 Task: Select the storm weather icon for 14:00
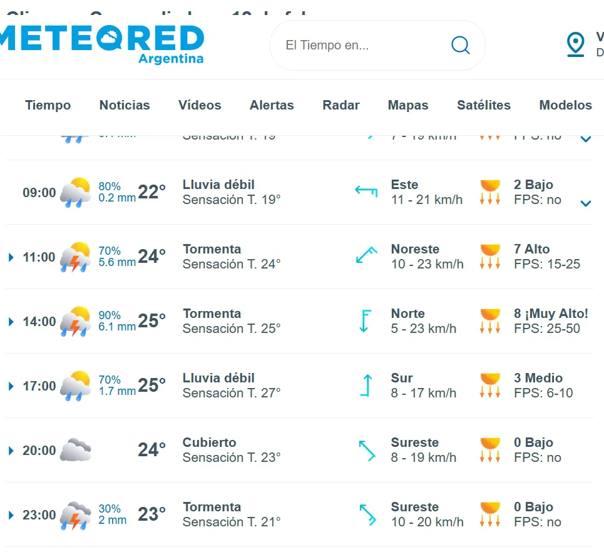point(75,321)
